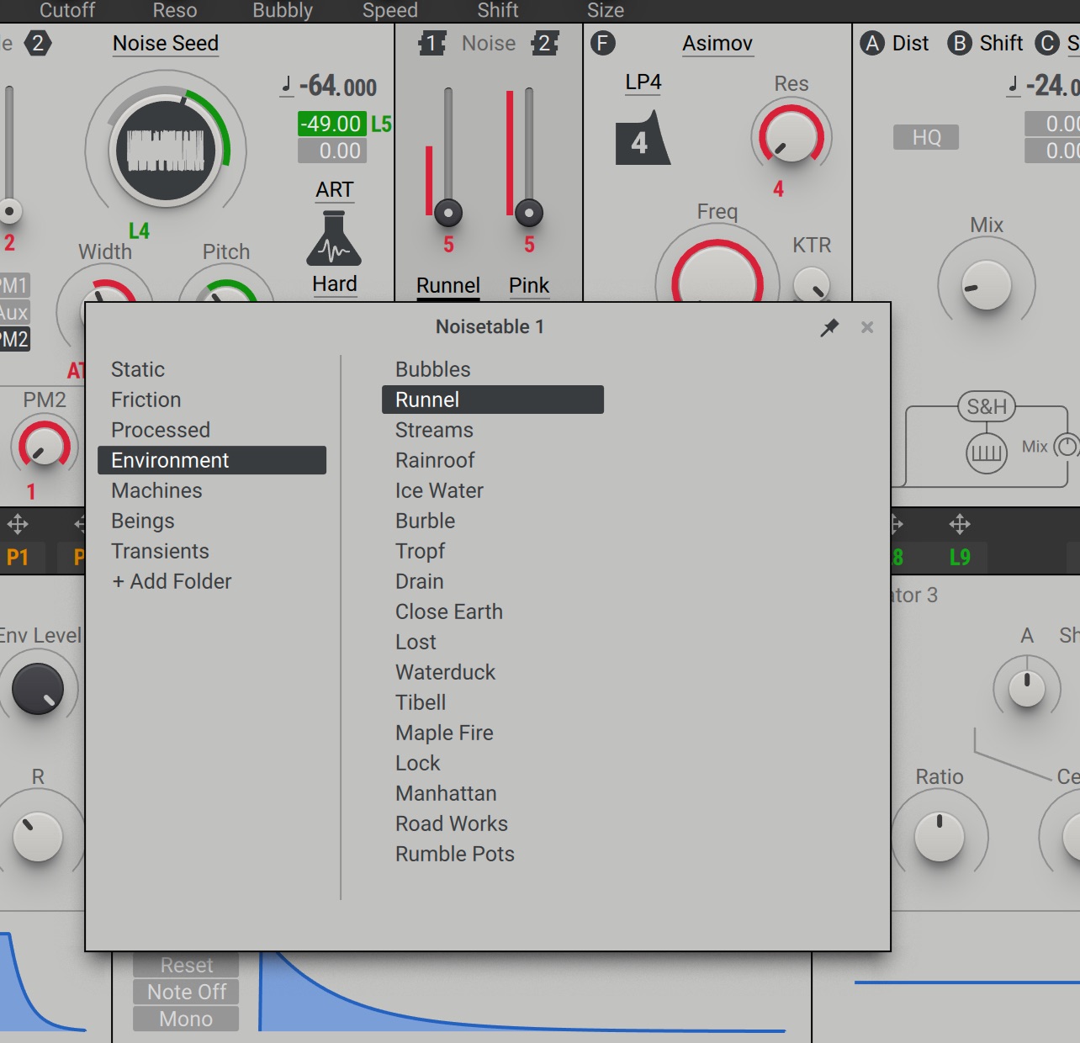The width and height of the screenshot is (1080, 1043).
Task: Open the Asimov filter type dropdown
Action: (717, 44)
